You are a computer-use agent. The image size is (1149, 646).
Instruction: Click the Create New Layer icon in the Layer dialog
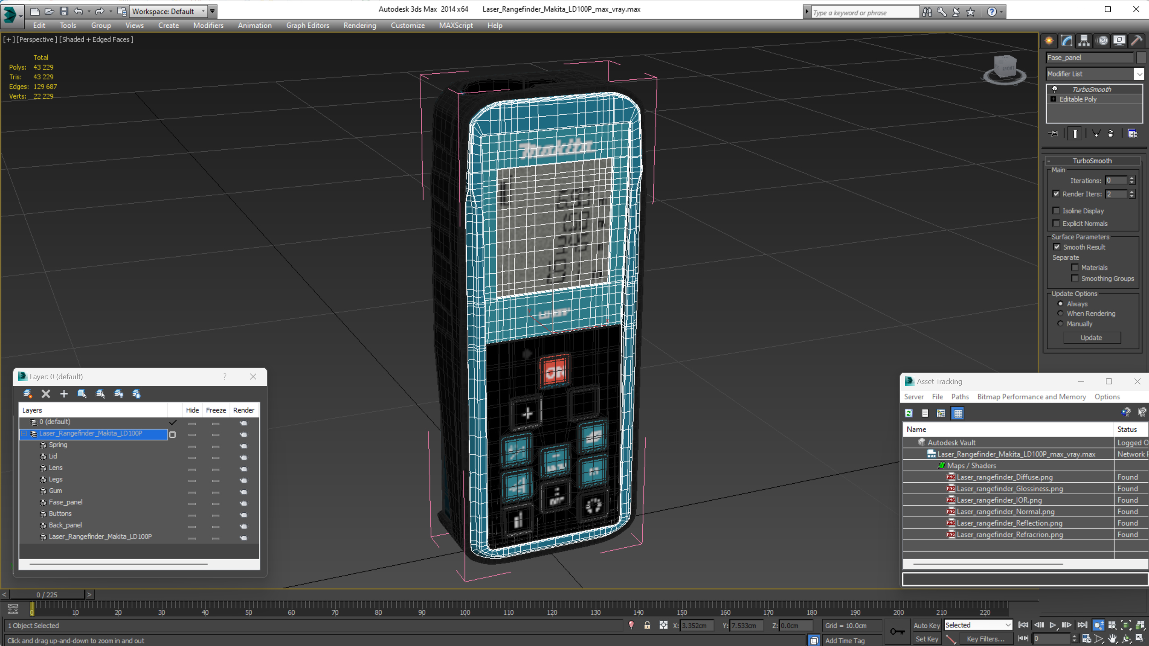[x=28, y=394]
